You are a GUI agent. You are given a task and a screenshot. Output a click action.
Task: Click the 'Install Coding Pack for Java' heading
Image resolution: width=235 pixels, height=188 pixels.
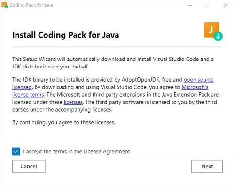66,35
